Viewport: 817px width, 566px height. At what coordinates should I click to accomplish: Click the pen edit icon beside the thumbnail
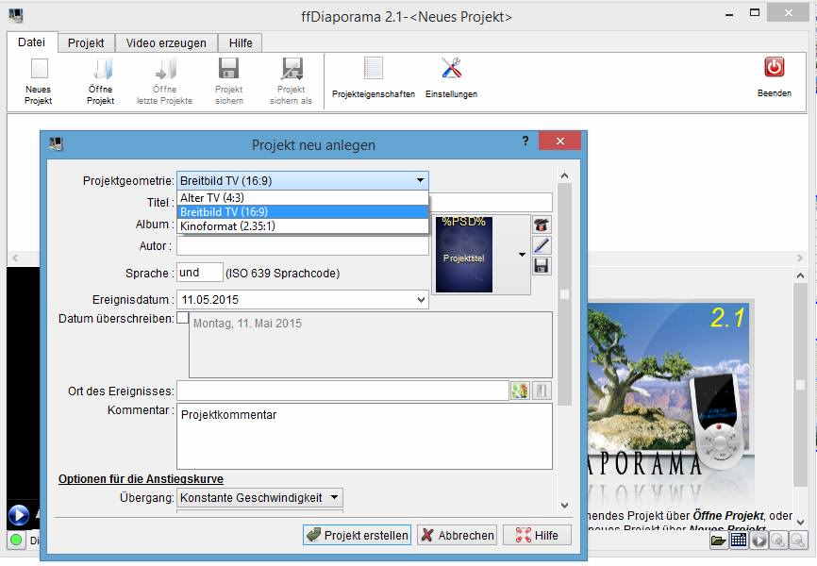pos(542,245)
